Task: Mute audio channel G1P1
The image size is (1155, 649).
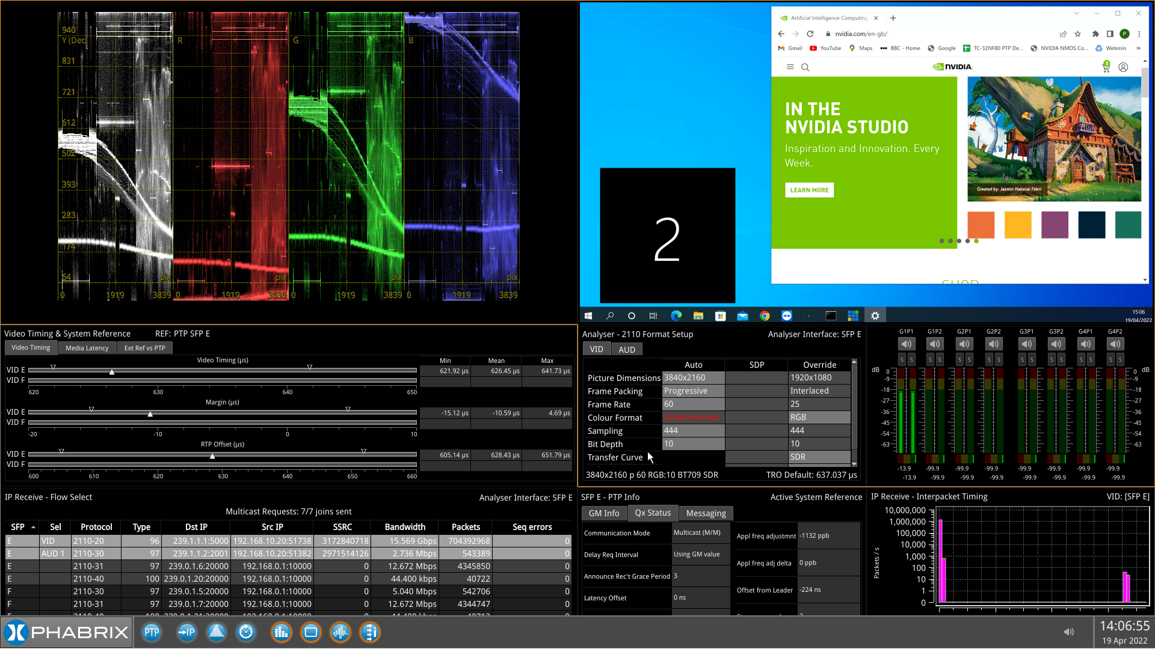Action: pyautogui.click(x=907, y=344)
